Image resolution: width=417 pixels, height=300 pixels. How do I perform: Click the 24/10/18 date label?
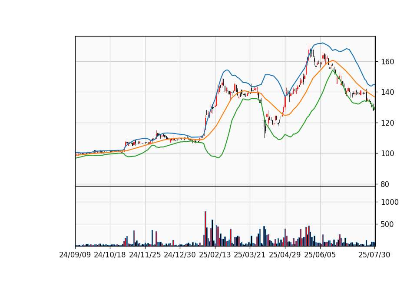coord(110,255)
